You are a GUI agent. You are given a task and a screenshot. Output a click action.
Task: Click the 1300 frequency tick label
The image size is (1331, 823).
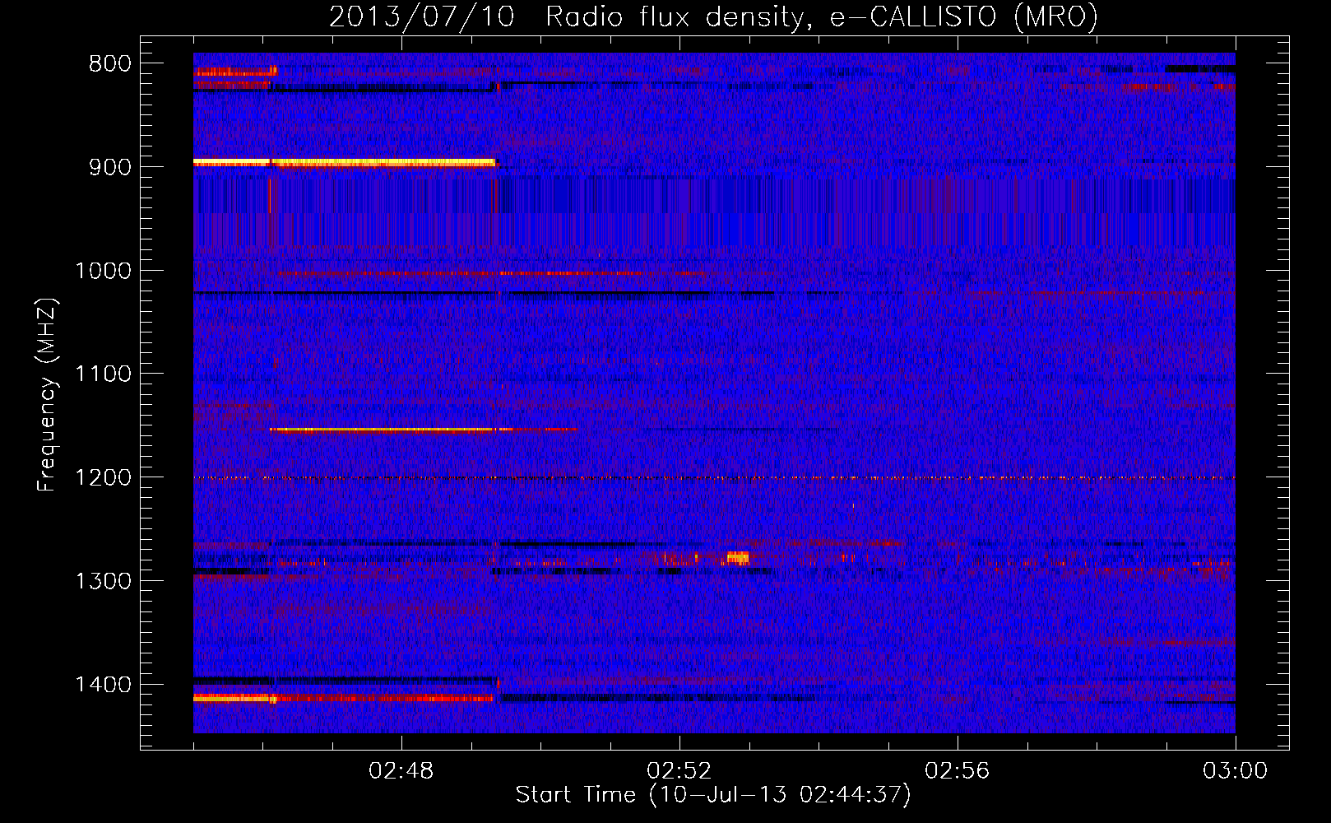[x=103, y=581]
